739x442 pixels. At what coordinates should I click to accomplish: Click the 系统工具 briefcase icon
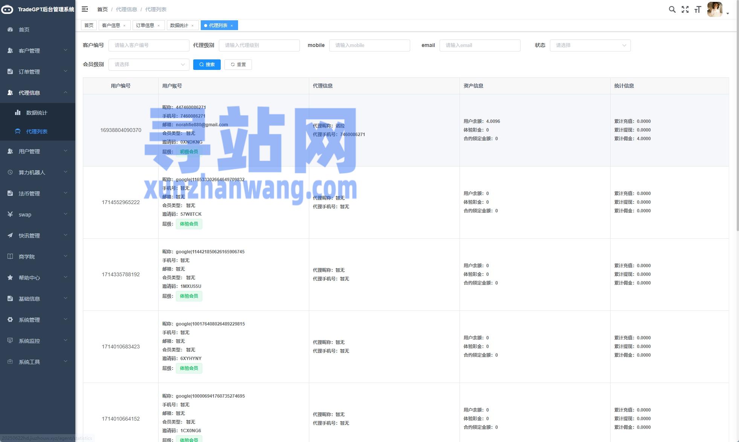point(10,362)
